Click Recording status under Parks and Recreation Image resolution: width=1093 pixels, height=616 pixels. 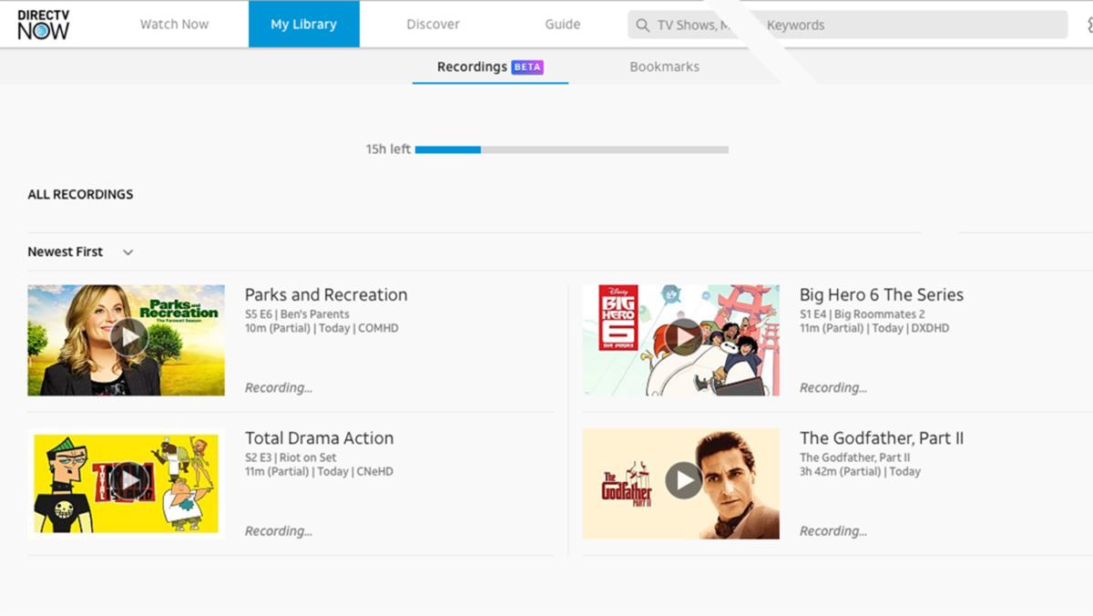point(279,387)
